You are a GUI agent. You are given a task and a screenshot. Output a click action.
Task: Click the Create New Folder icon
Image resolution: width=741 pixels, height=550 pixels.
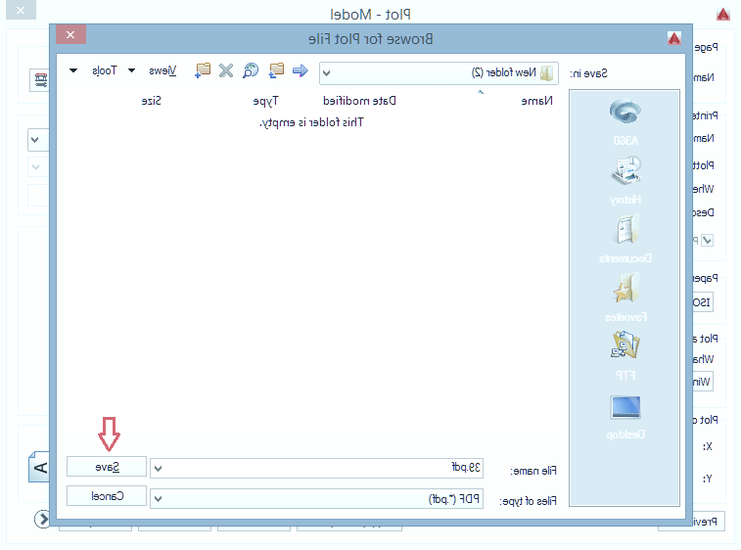203,70
